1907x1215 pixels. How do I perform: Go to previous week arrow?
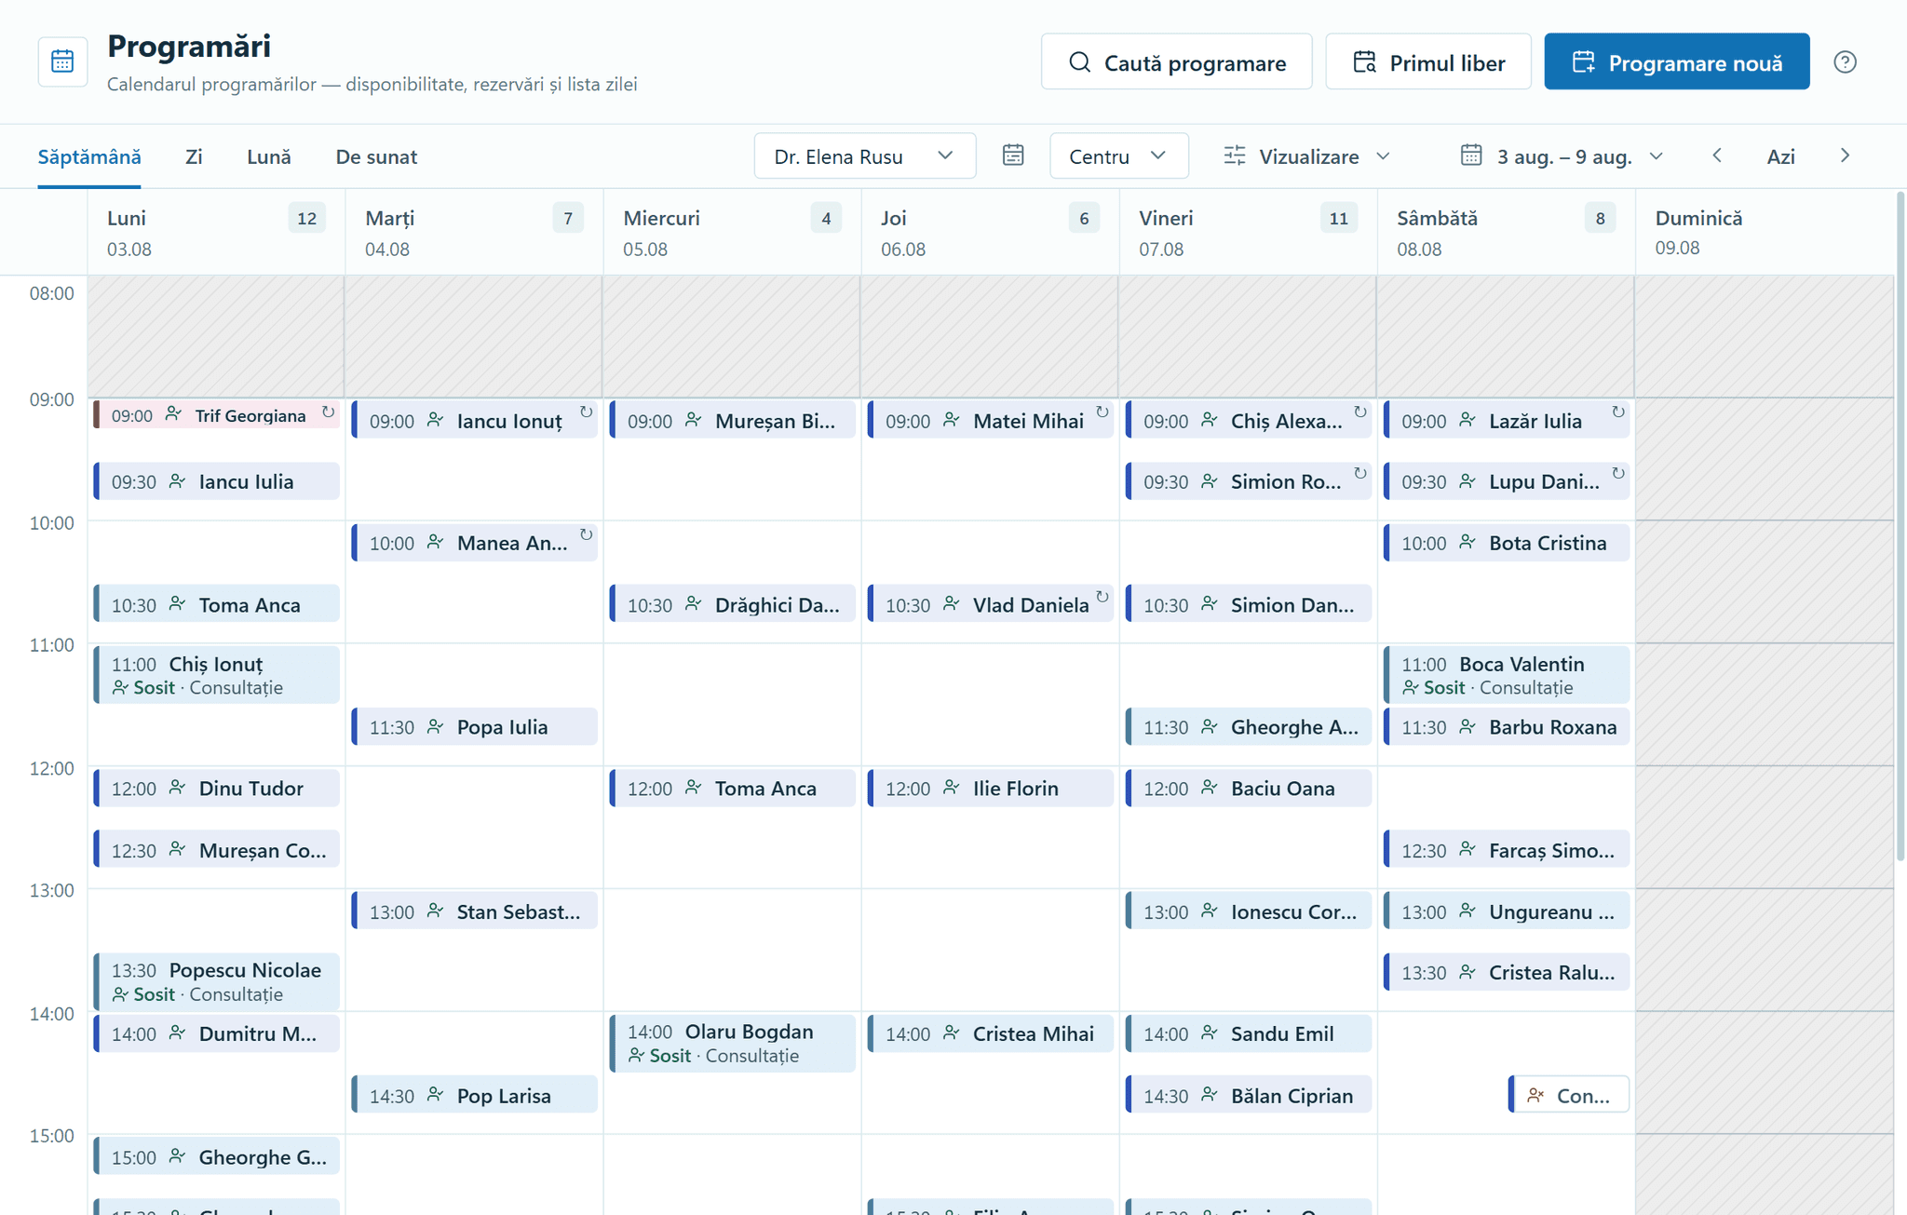[x=1717, y=155]
